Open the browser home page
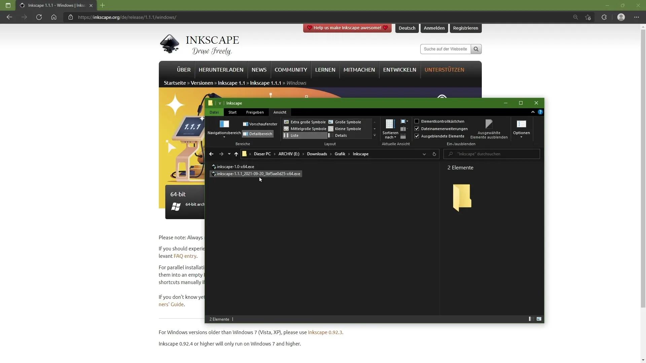The width and height of the screenshot is (646, 363). pos(54,17)
